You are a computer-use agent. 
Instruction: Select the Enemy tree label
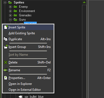23,7
